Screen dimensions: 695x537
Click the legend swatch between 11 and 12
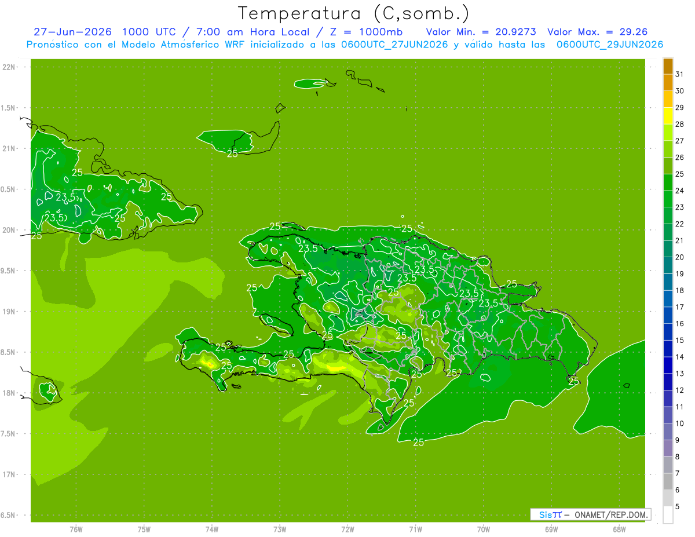click(x=668, y=399)
